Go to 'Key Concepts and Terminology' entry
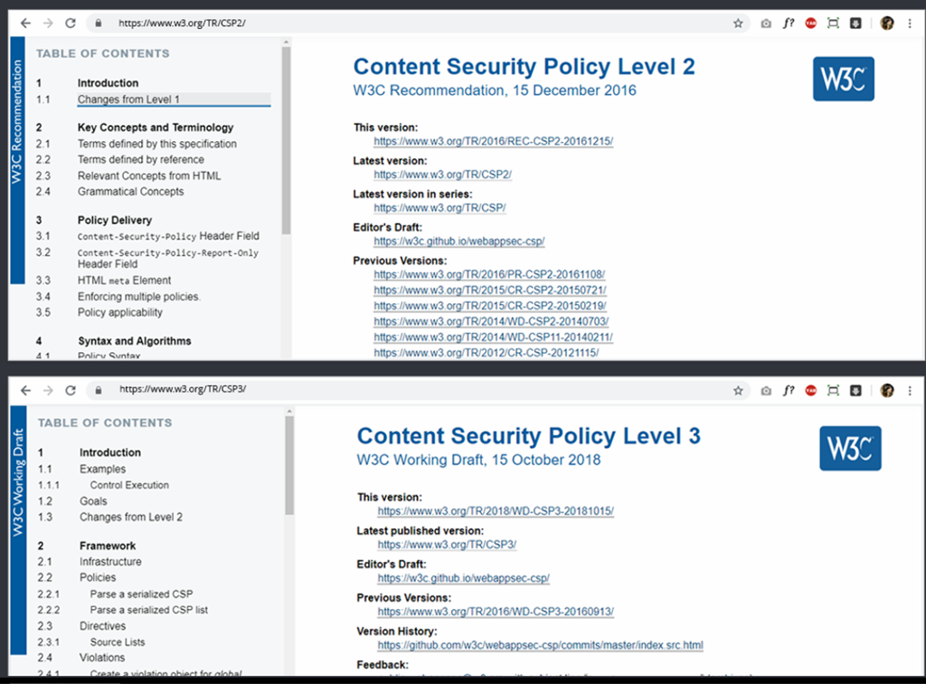This screenshot has width=926, height=684. tap(156, 128)
